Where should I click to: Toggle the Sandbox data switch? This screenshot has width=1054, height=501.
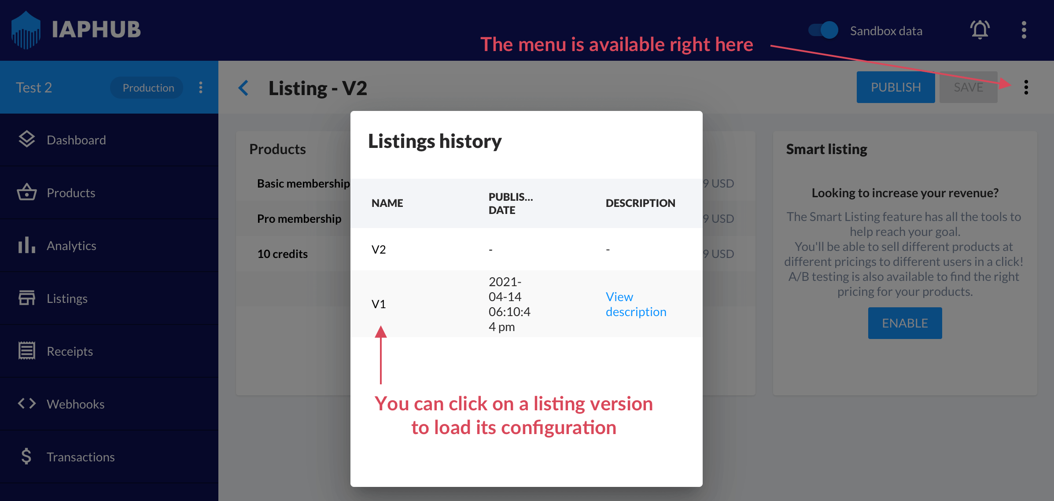tap(823, 30)
